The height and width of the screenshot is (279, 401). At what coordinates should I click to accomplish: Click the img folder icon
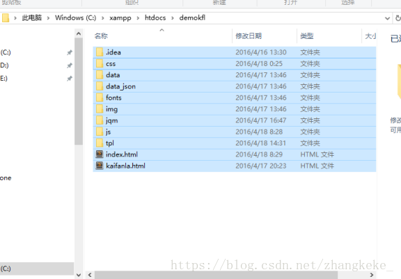[x=100, y=109]
